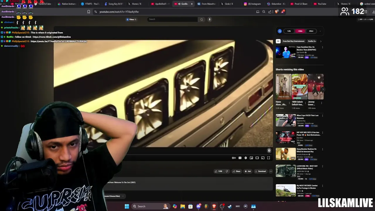Open Steam from taskbar
The width and height of the screenshot is (375, 211).
click(x=230, y=206)
